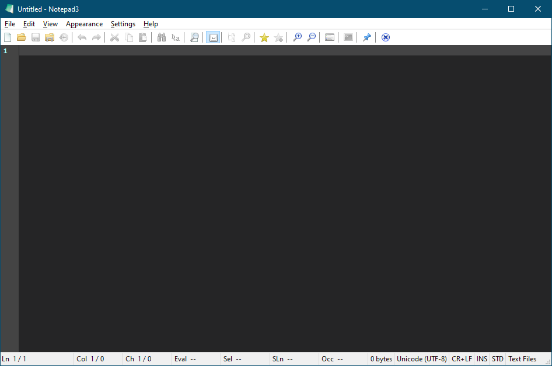The width and height of the screenshot is (552, 366).
Task: Cut selection using the scissors icon
Action: (x=114, y=37)
